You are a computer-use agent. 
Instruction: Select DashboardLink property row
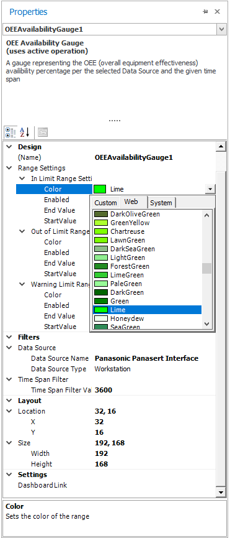[x=43, y=485]
